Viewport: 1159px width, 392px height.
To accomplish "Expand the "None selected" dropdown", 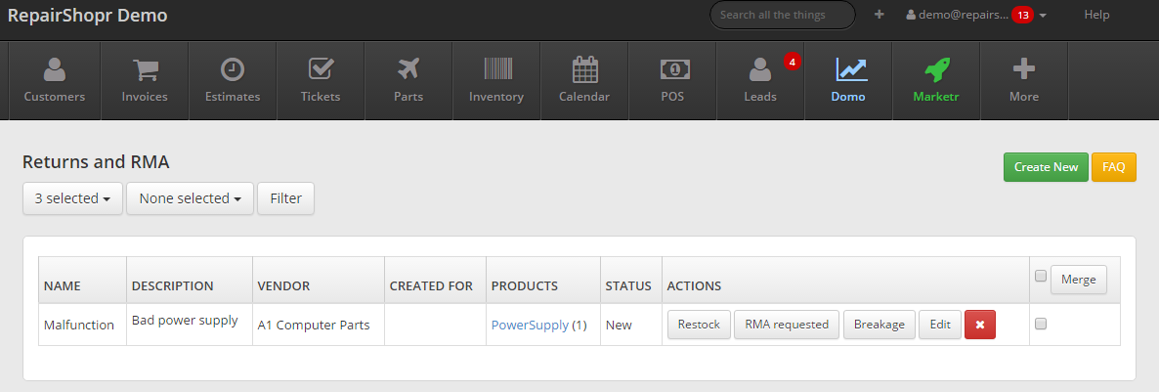I will pyautogui.click(x=190, y=198).
